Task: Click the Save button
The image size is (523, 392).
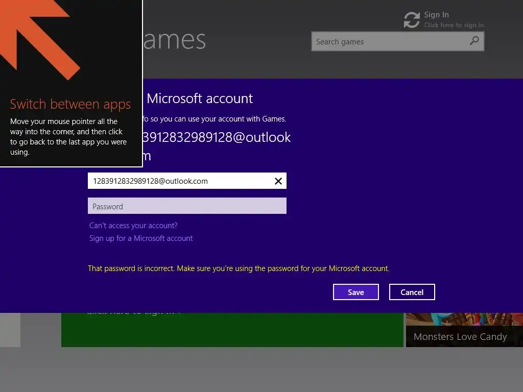Action: click(x=356, y=292)
